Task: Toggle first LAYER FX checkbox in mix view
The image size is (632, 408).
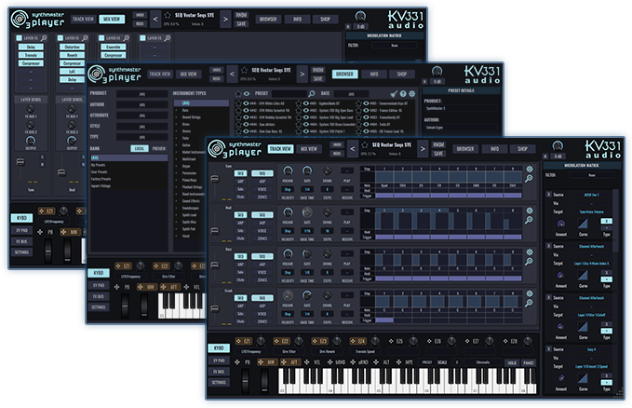Action: pos(20,38)
